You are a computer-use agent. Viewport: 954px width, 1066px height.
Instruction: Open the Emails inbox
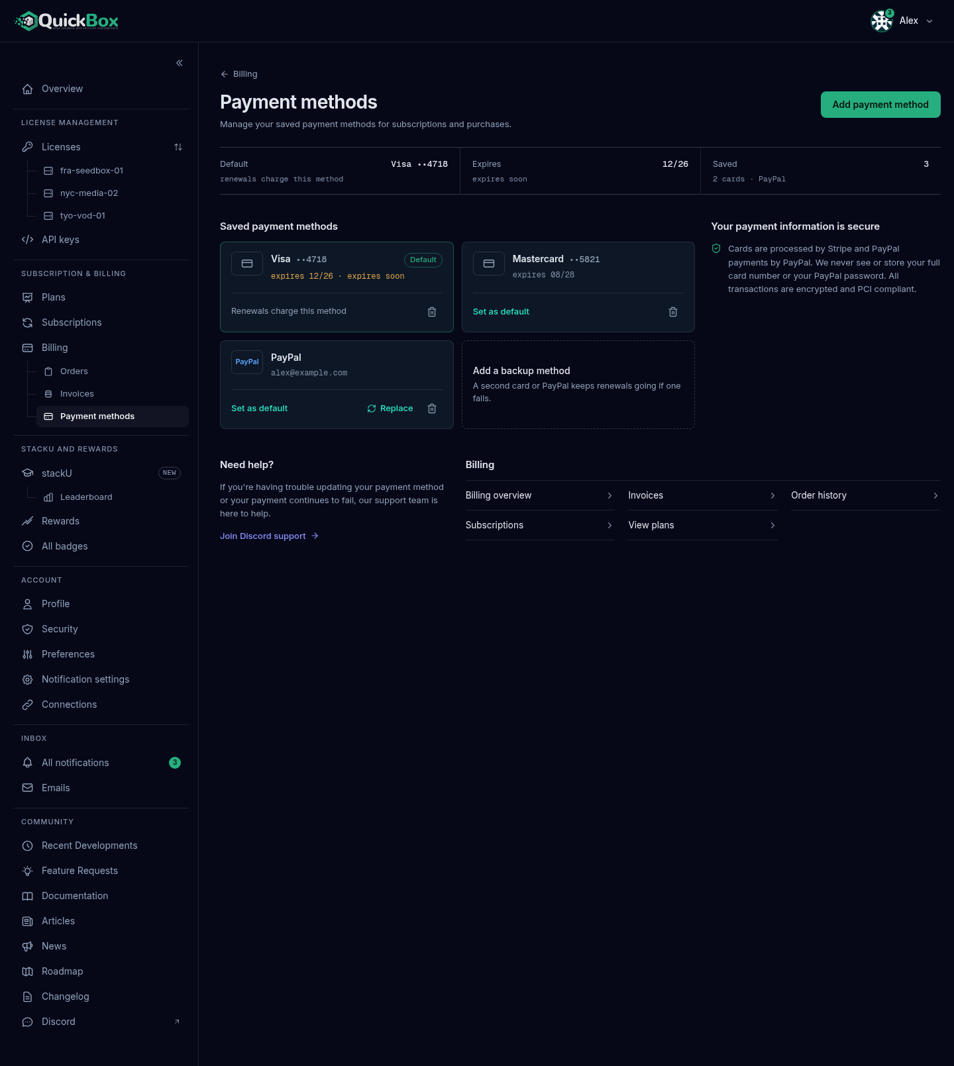coord(101,788)
